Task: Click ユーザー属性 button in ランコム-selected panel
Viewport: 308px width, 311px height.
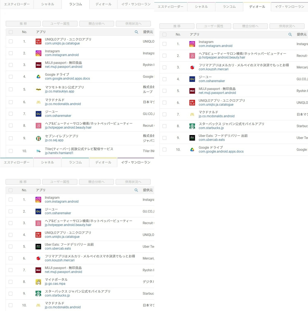Action: click(60, 24)
